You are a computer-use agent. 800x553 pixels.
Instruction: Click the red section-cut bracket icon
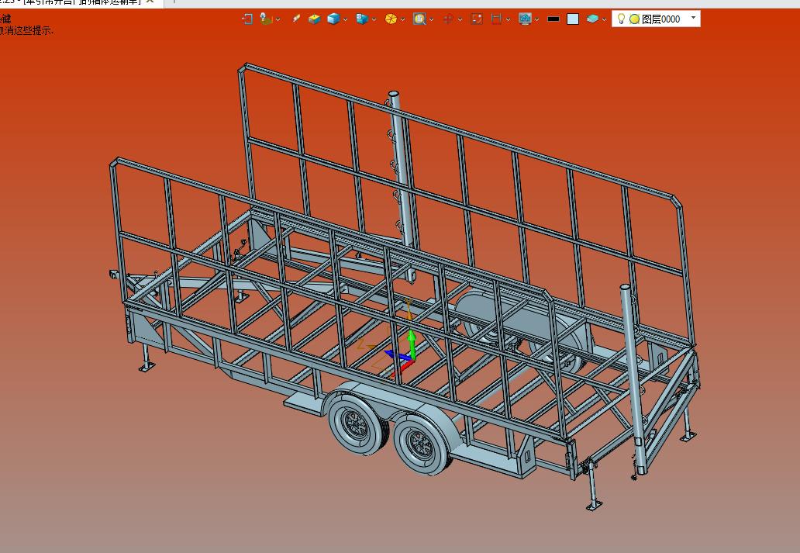[496, 19]
